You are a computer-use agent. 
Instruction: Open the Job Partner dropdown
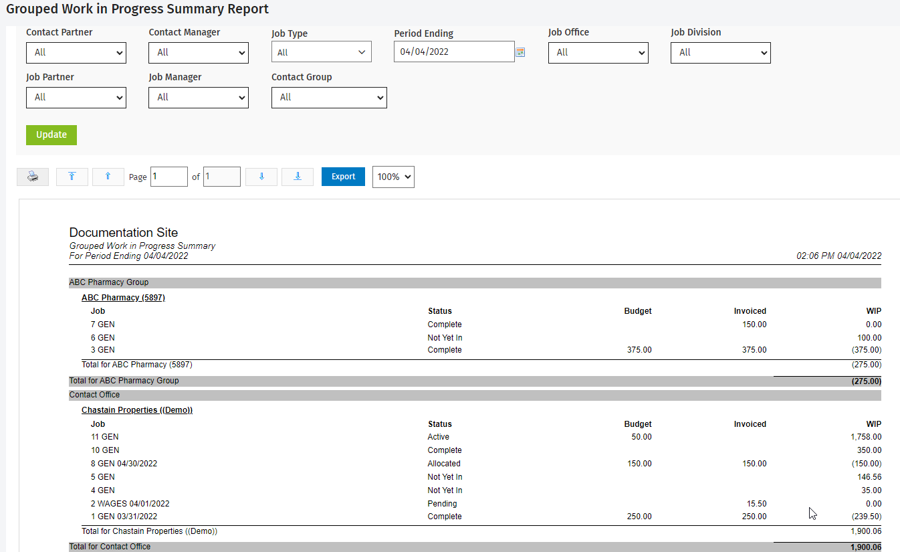(76, 98)
